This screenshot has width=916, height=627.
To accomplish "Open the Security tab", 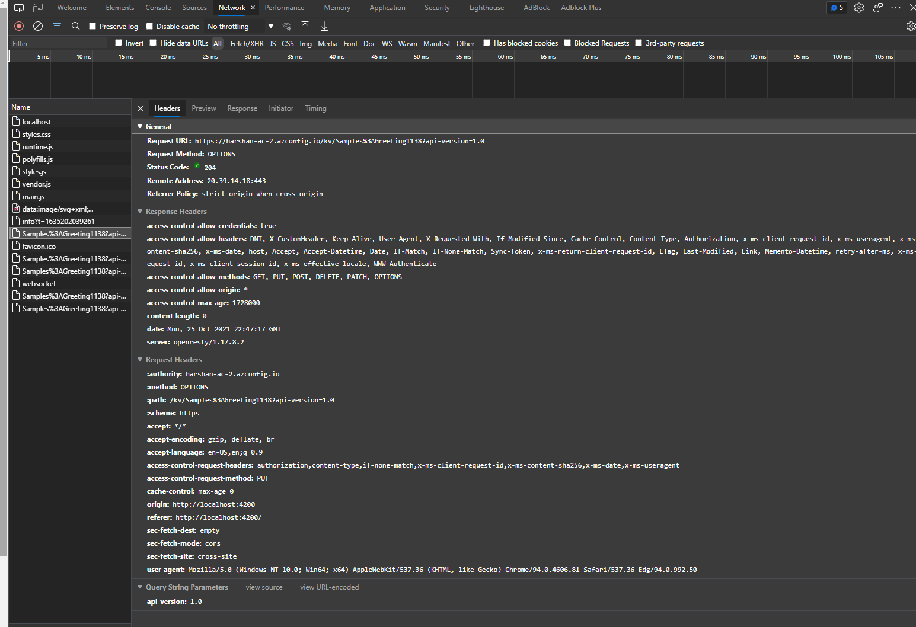I will pos(438,8).
